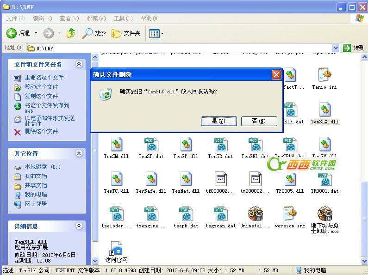Select the tm000002 file icon

(256, 179)
